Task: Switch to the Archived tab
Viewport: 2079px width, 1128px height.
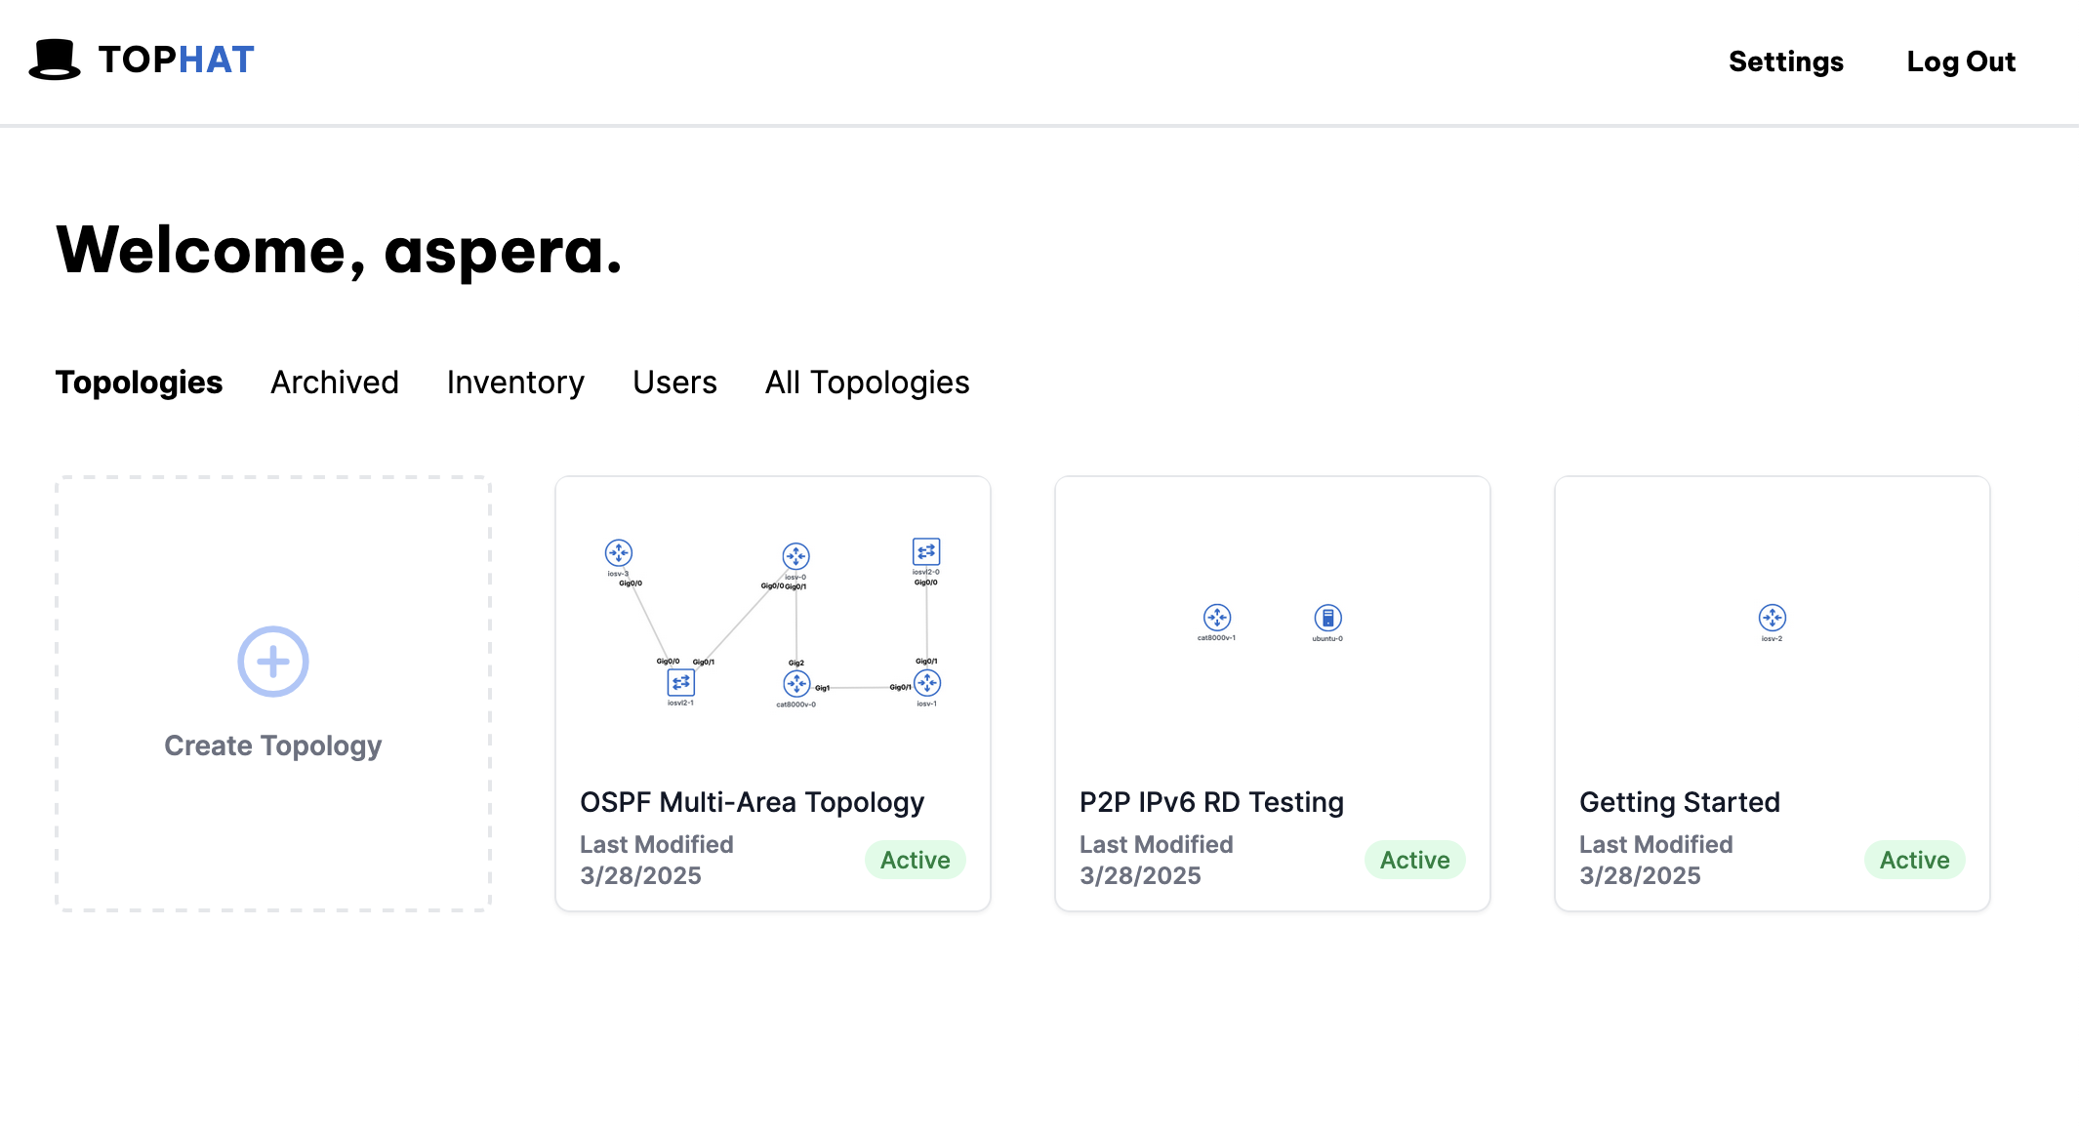Action: click(x=334, y=383)
